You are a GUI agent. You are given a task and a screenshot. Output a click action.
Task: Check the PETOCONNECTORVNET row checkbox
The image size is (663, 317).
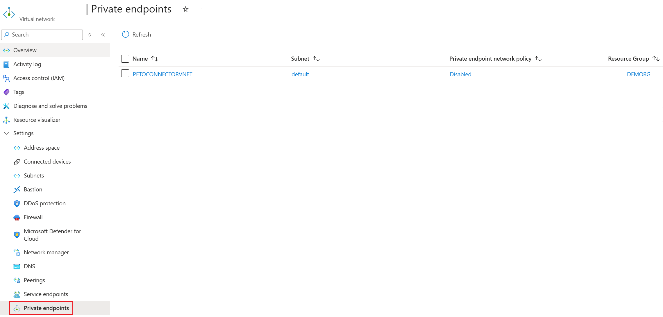125,74
